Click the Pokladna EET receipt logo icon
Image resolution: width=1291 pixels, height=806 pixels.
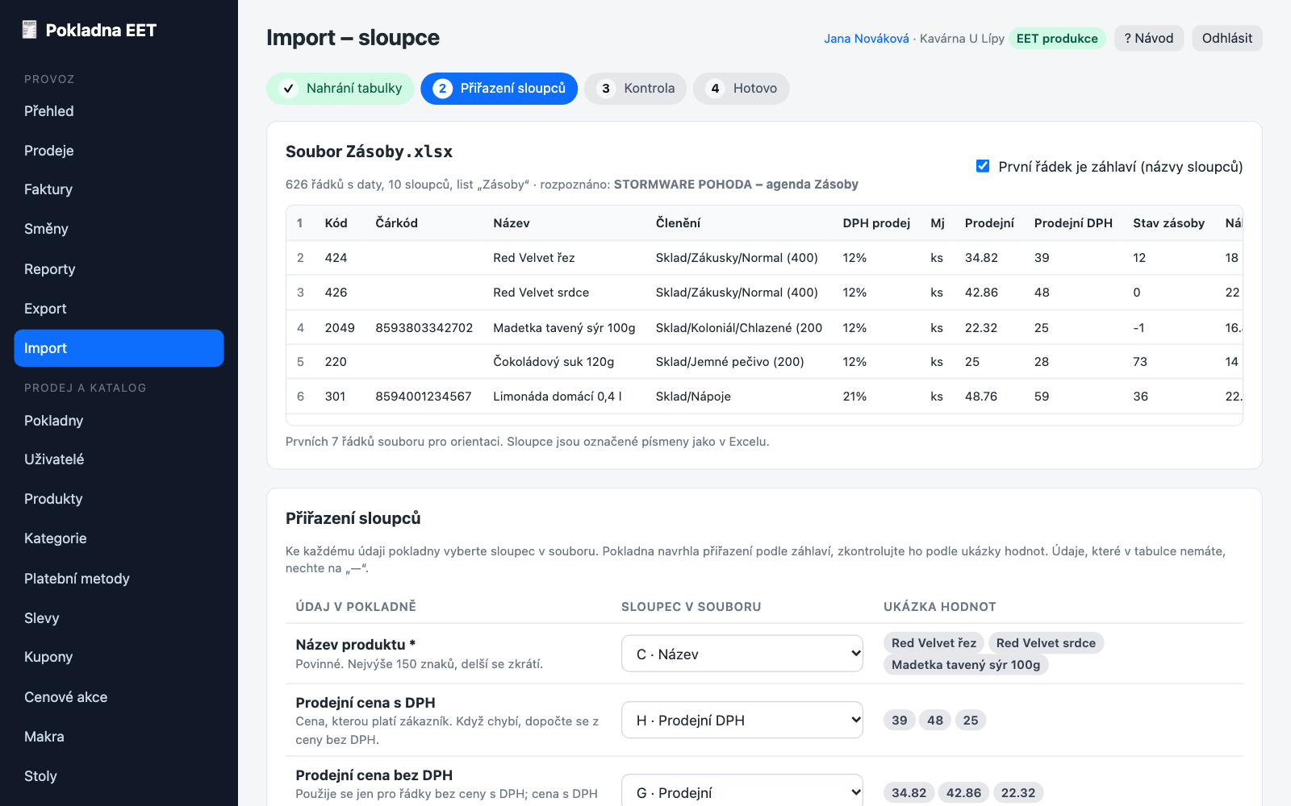click(x=30, y=30)
